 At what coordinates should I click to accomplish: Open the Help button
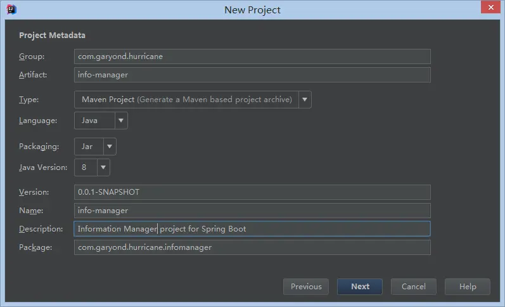468,287
